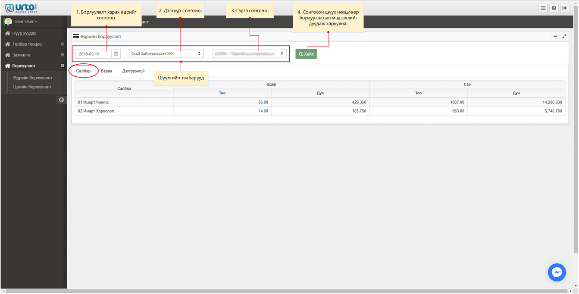Viewport: 579px width, 294px height.
Task: Click the Сар column group header
Action: [467, 84]
